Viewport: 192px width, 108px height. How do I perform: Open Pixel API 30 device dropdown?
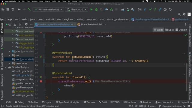[76, 10]
